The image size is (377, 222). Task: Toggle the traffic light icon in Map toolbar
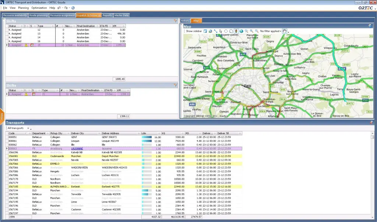click(236, 31)
